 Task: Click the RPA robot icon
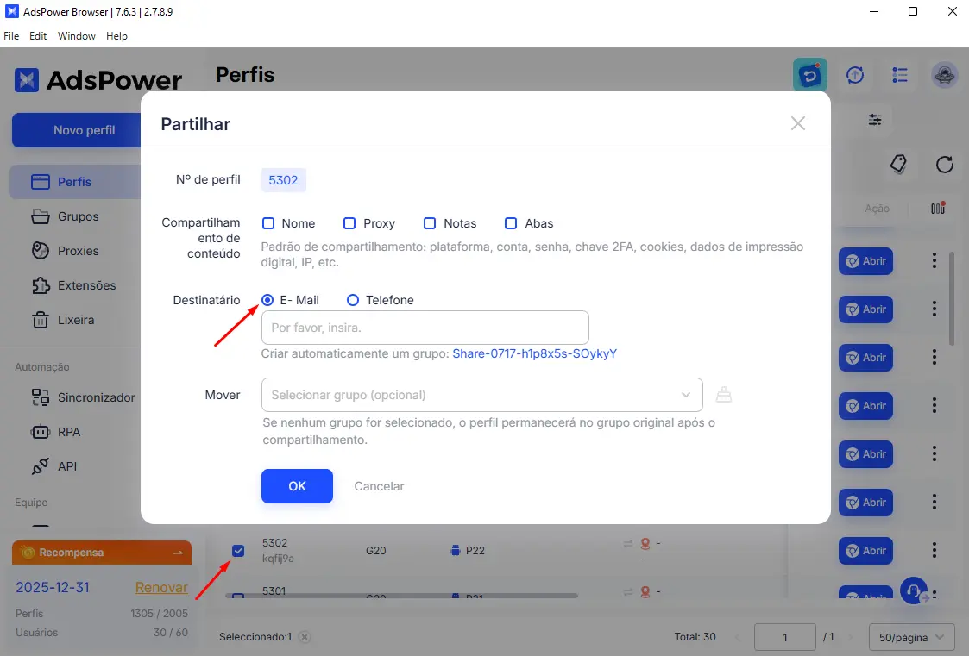(41, 432)
